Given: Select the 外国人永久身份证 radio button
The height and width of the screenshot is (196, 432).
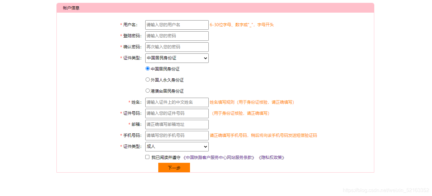Looking at the screenshot, I should (147, 80).
